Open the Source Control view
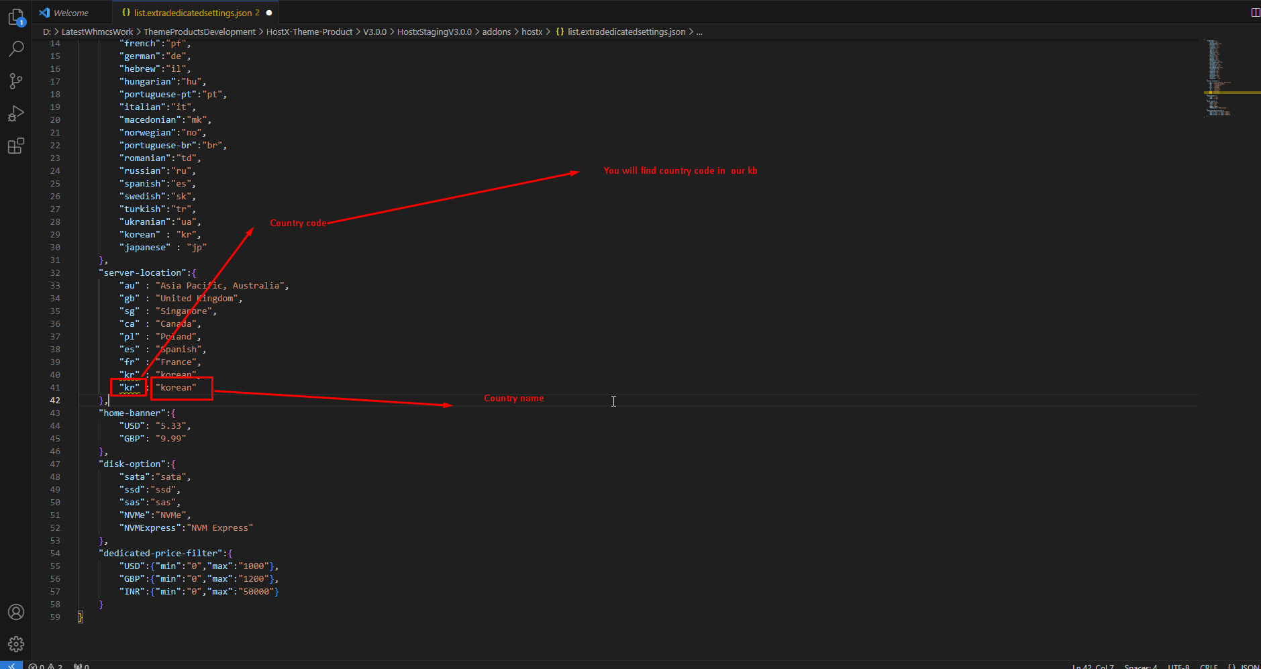 16,81
